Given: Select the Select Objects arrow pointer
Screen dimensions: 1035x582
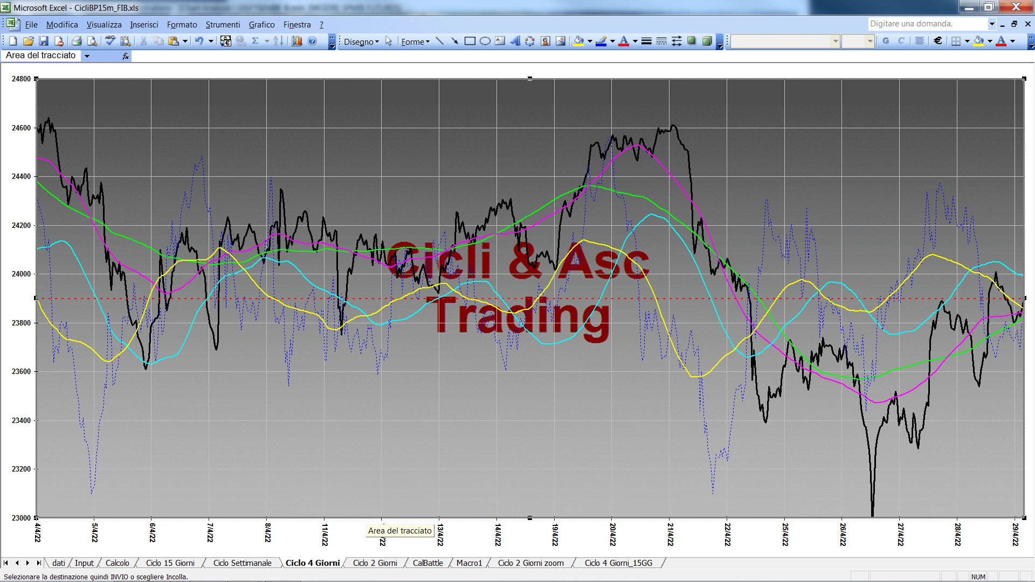Looking at the screenshot, I should [x=389, y=41].
